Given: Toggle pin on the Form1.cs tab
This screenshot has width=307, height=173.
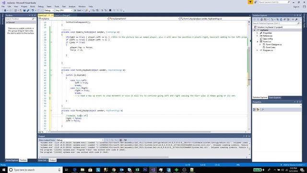Looking at the screenshot, I should (49, 15).
